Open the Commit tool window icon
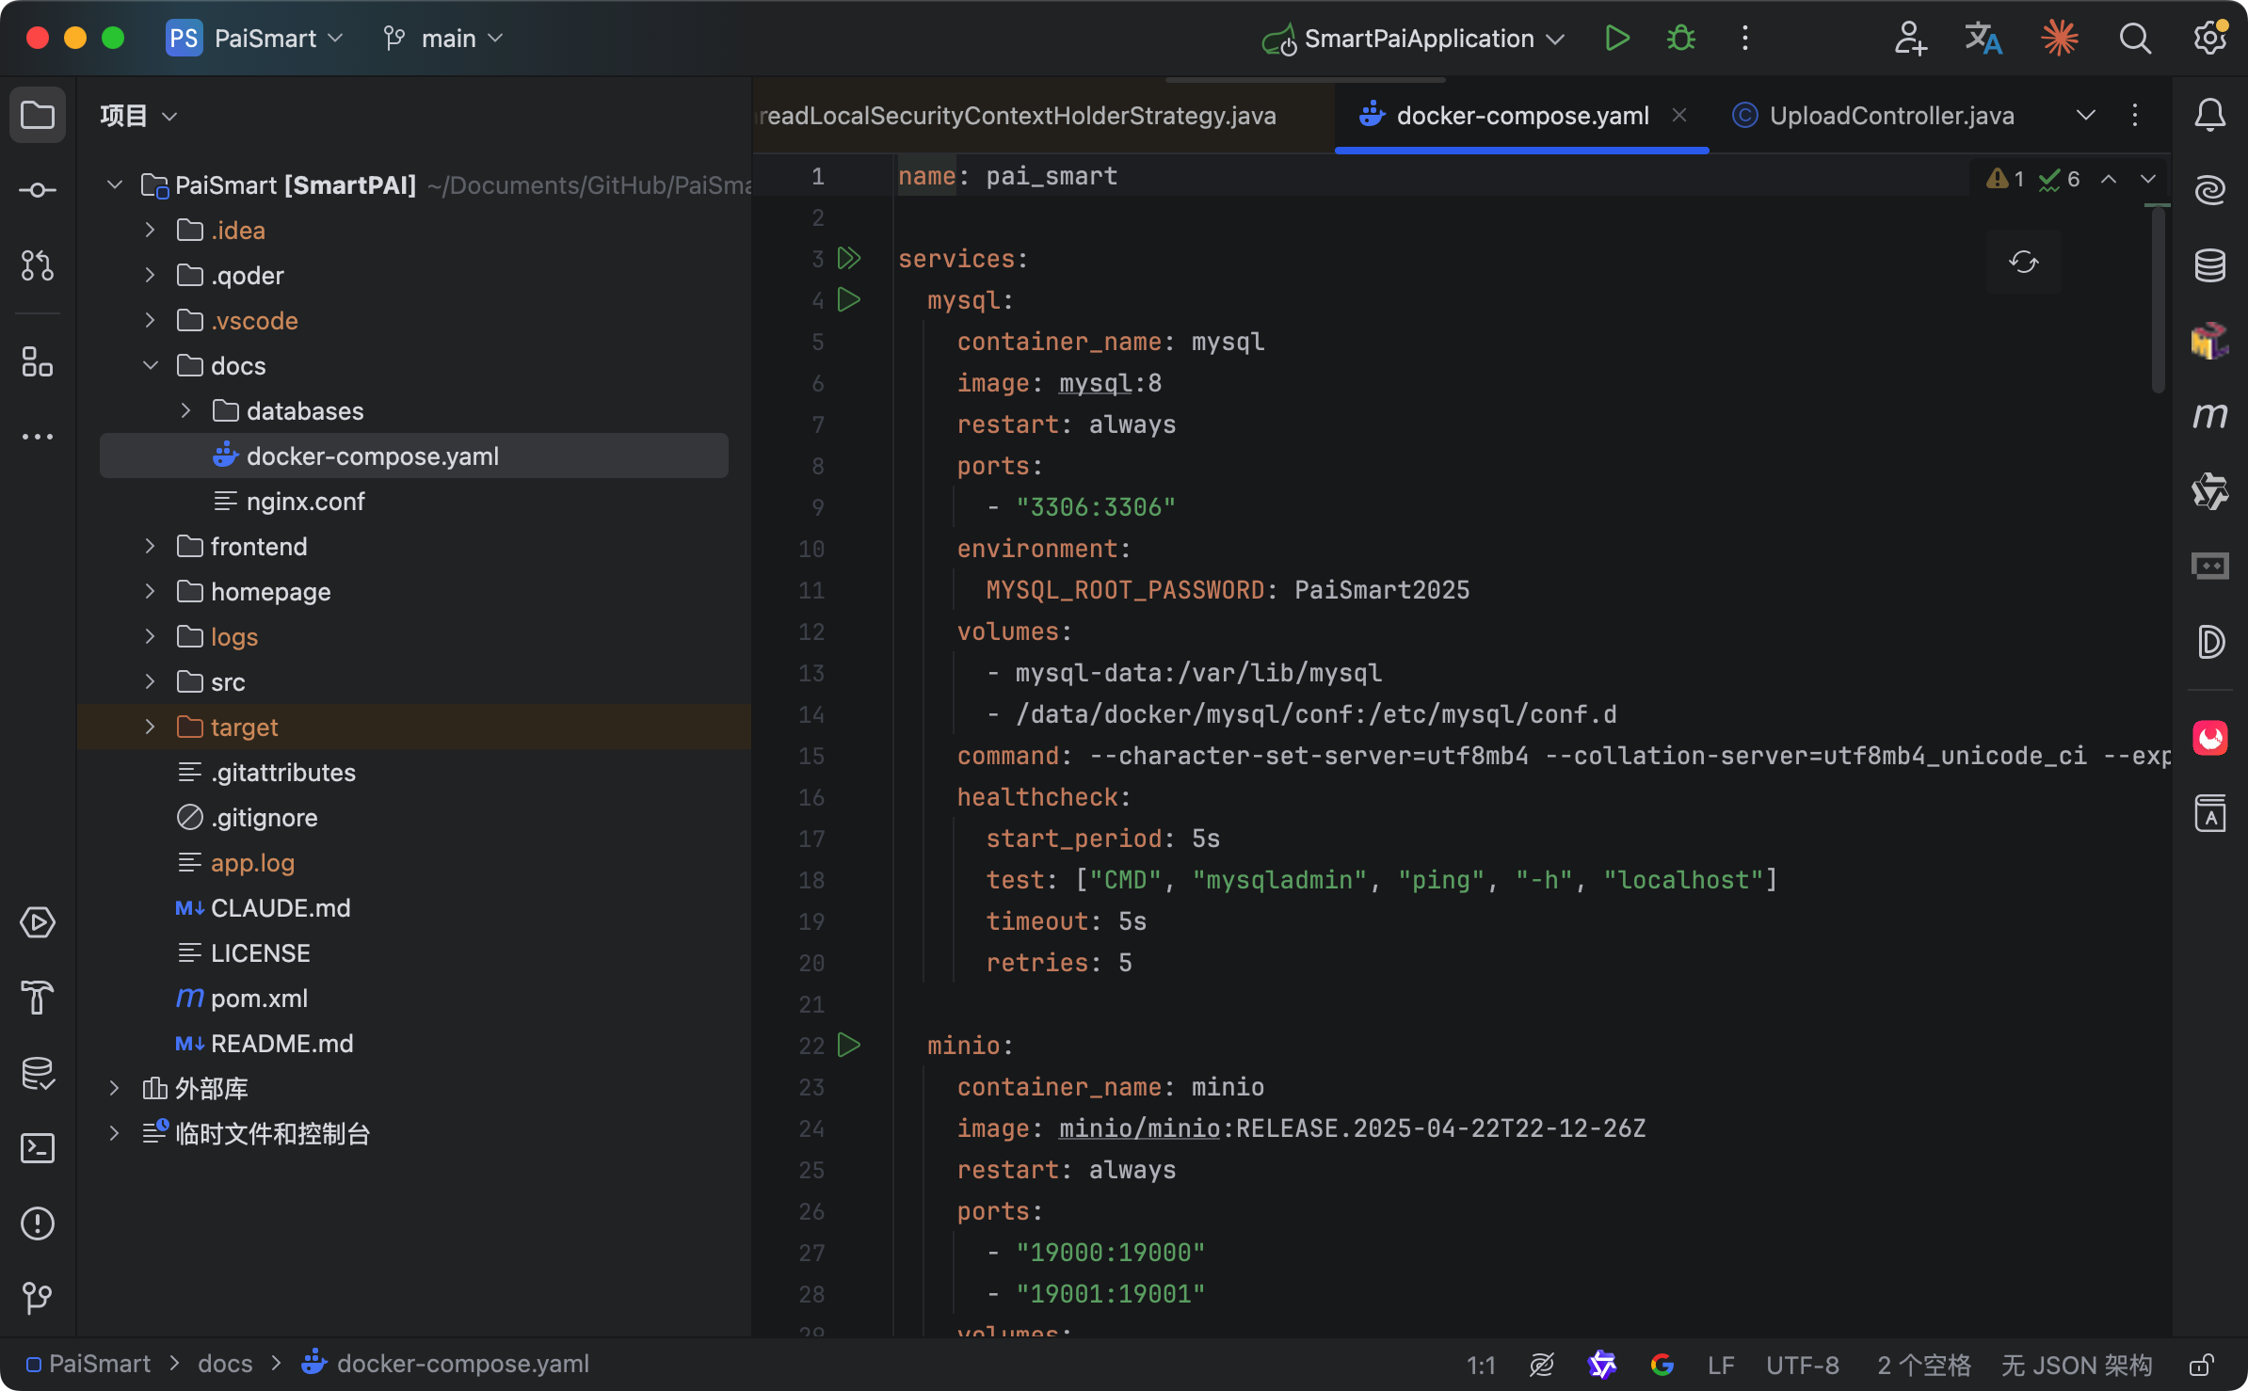2248x1391 pixels. [x=38, y=190]
